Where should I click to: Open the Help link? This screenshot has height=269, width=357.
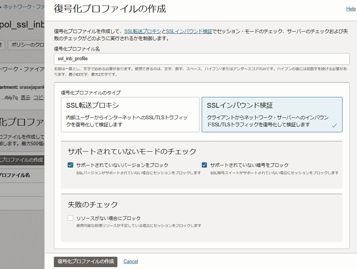click(x=351, y=9)
